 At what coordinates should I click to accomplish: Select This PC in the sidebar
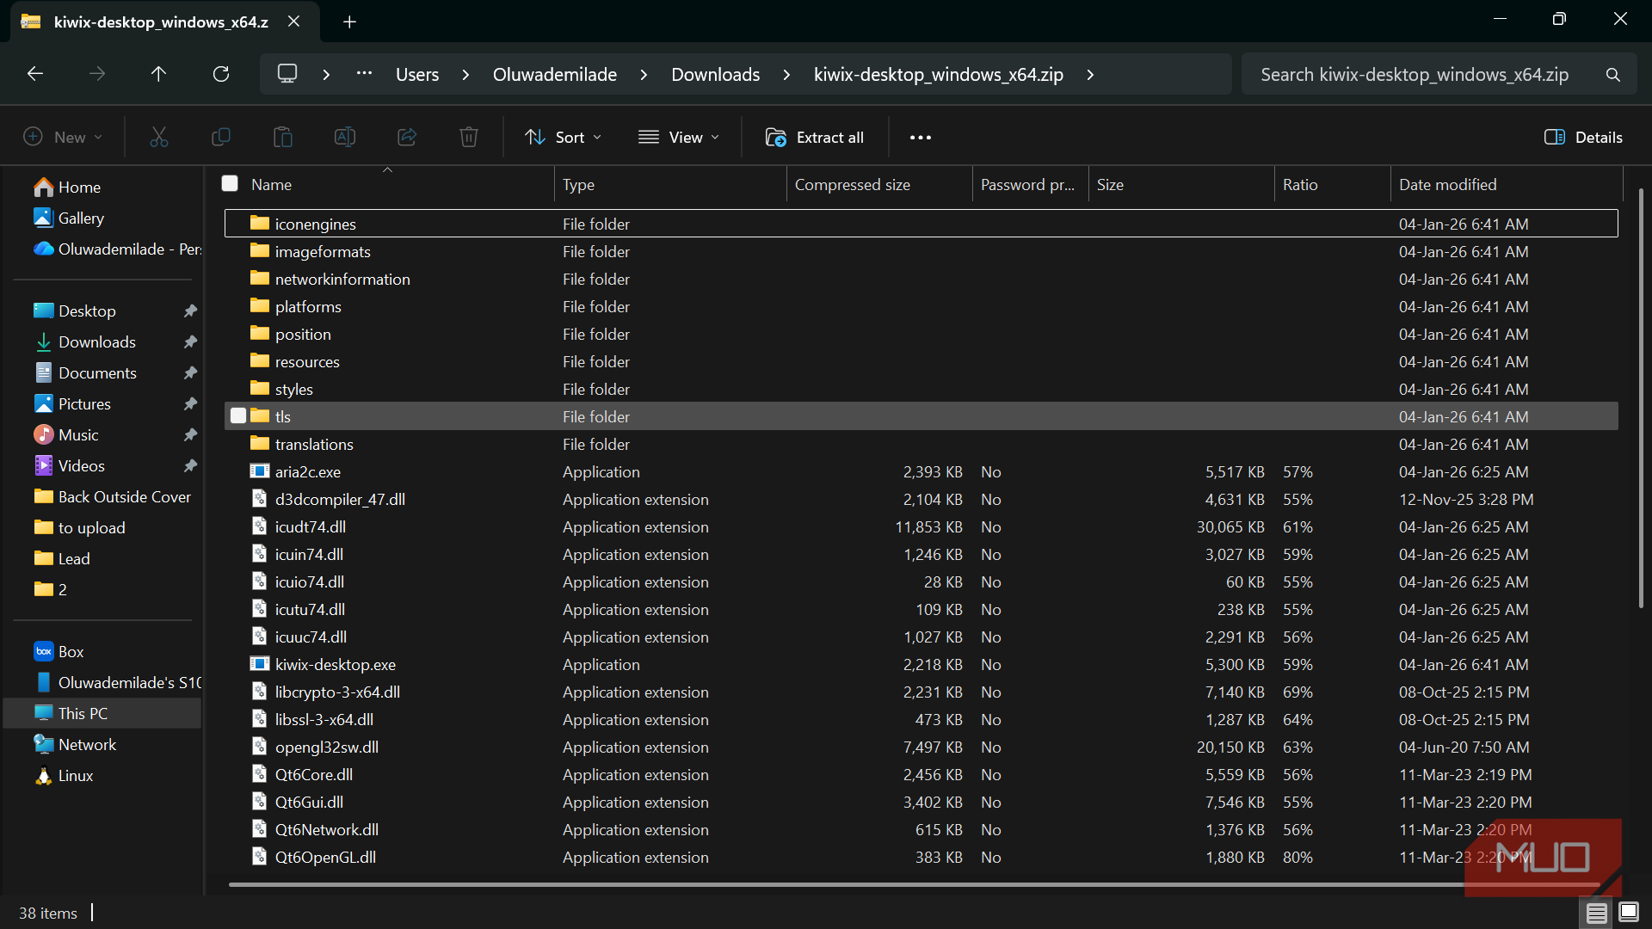click(102, 713)
